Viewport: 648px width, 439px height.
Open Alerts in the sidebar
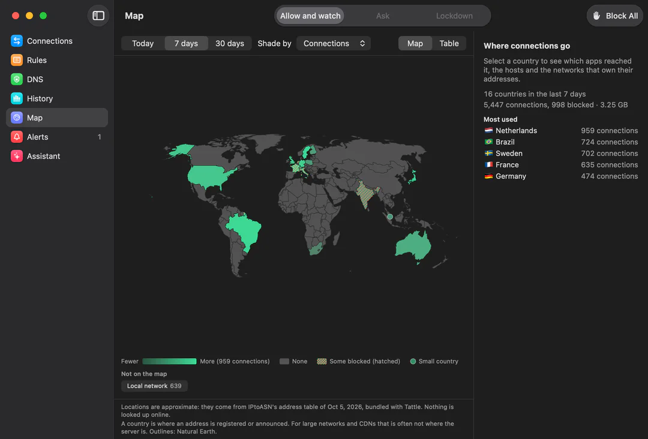click(57, 137)
